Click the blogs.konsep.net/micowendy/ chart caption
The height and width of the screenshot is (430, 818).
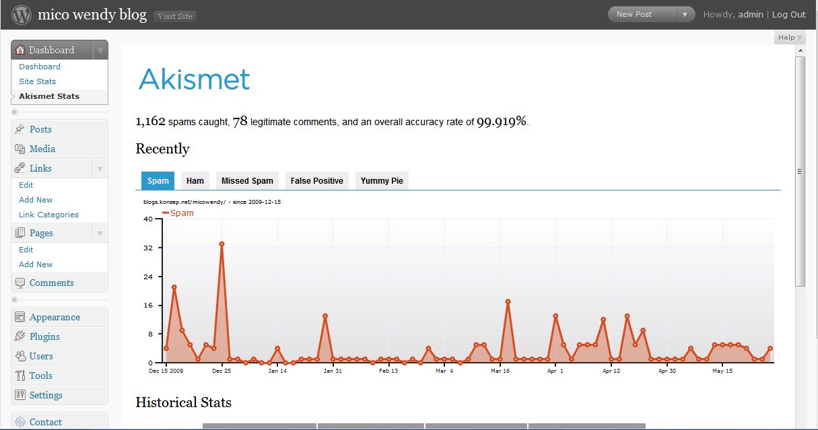pyautogui.click(x=212, y=201)
